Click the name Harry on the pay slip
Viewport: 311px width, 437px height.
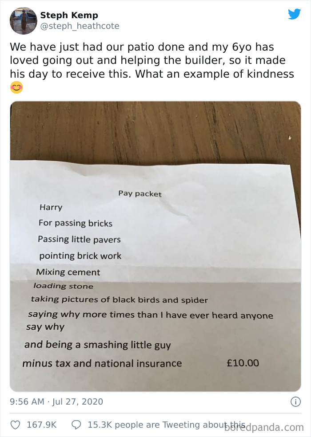(x=52, y=207)
